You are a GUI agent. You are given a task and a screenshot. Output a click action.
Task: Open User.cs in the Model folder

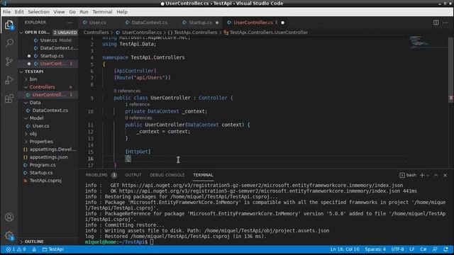[40, 126]
